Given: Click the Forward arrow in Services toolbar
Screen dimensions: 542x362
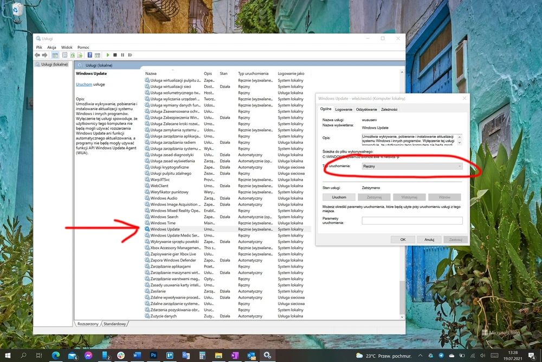Looking at the screenshot, I should pyautogui.click(x=44, y=55).
